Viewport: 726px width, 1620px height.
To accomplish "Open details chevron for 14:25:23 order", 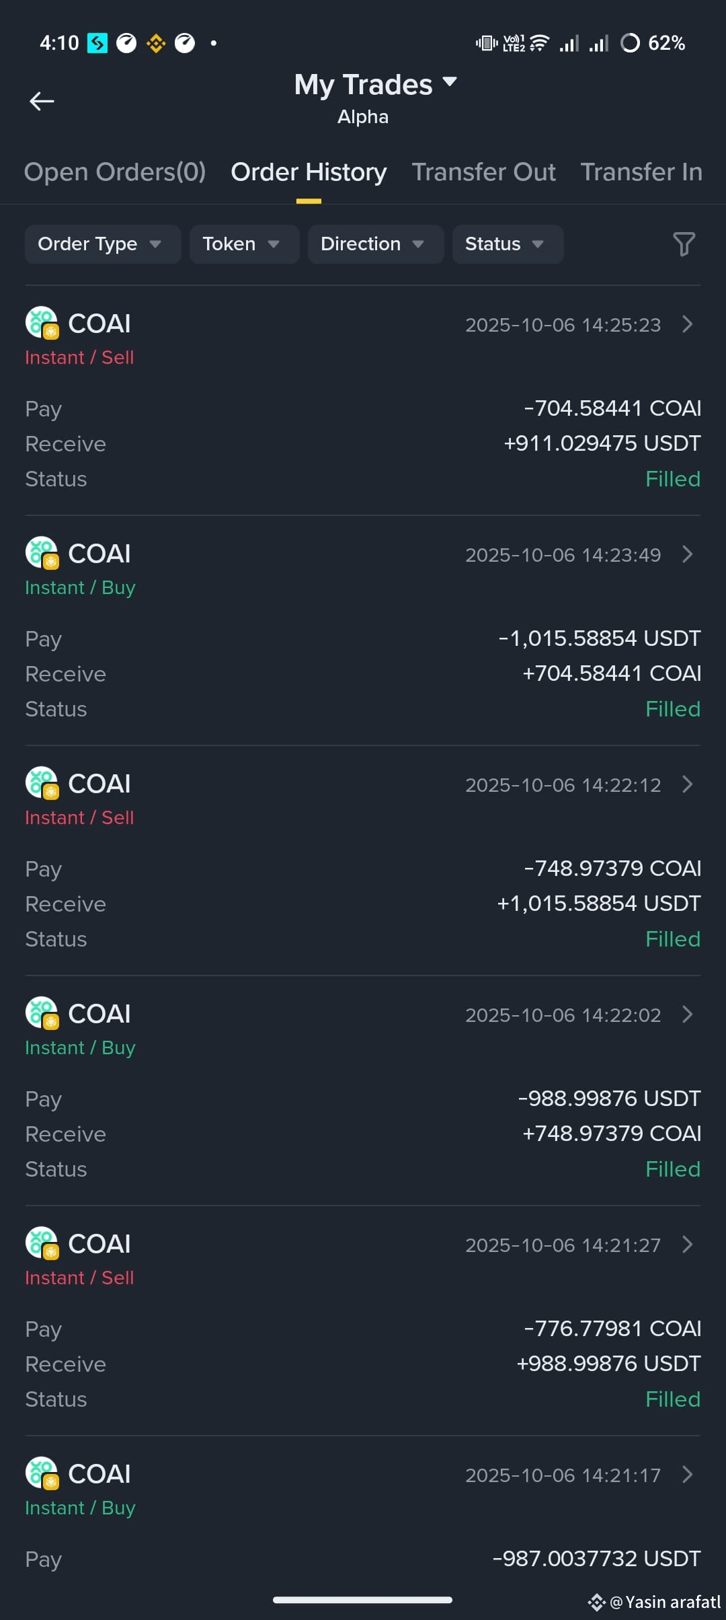I will tap(687, 324).
